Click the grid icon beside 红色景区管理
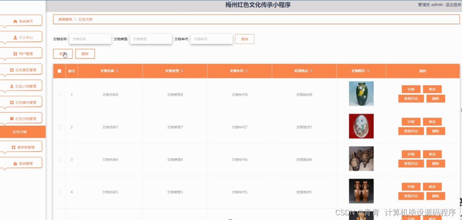462x220 pixels. coord(12,70)
